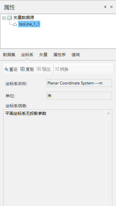Screen dimensions: 116x206
Task: Click the reset coordinate system icon
Action: click(x=6, y=69)
